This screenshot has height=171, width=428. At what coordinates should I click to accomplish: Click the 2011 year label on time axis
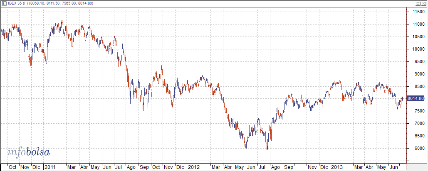point(50,166)
